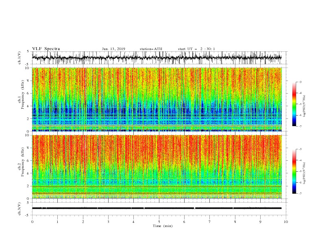The image size is (322, 249).
Task: Click ch.2 colorbar "log(PSD)(V²/Hz)" label
Action: click(305, 173)
